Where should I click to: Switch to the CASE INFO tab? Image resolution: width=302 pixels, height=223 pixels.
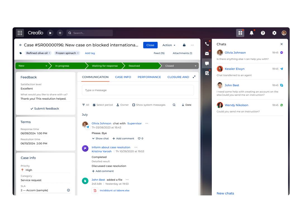pyautogui.click(x=123, y=77)
